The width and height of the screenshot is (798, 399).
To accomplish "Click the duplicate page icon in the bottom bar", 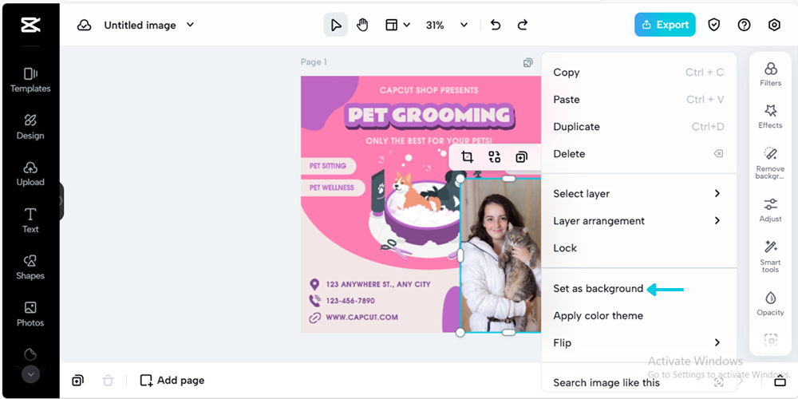I will (x=77, y=380).
